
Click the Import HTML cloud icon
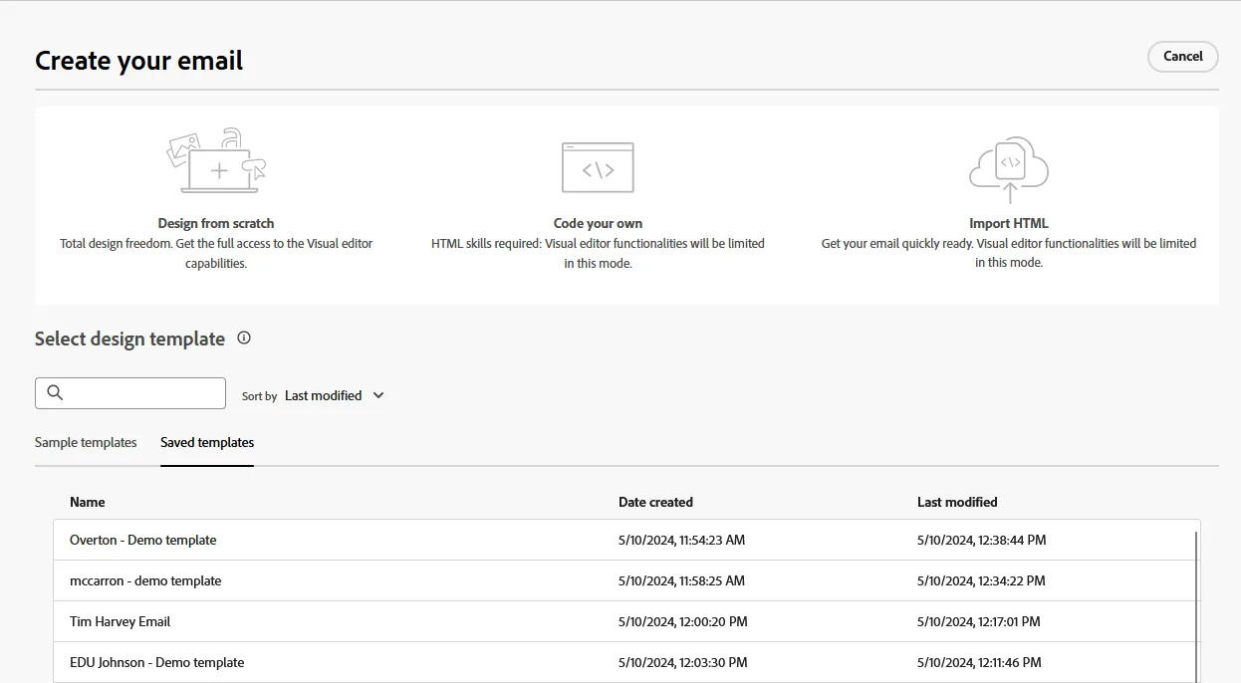pyautogui.click(x=1009, y=169)
